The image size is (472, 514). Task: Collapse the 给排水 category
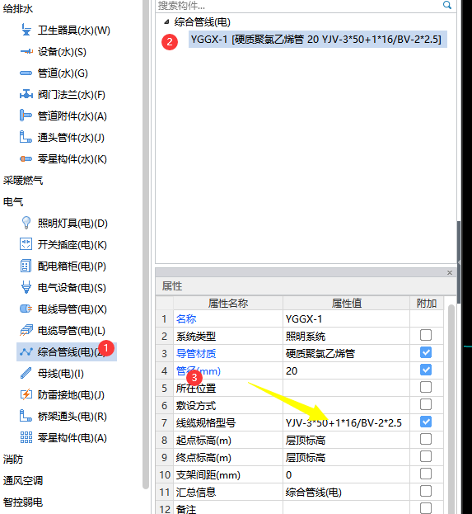coord(18,8)
